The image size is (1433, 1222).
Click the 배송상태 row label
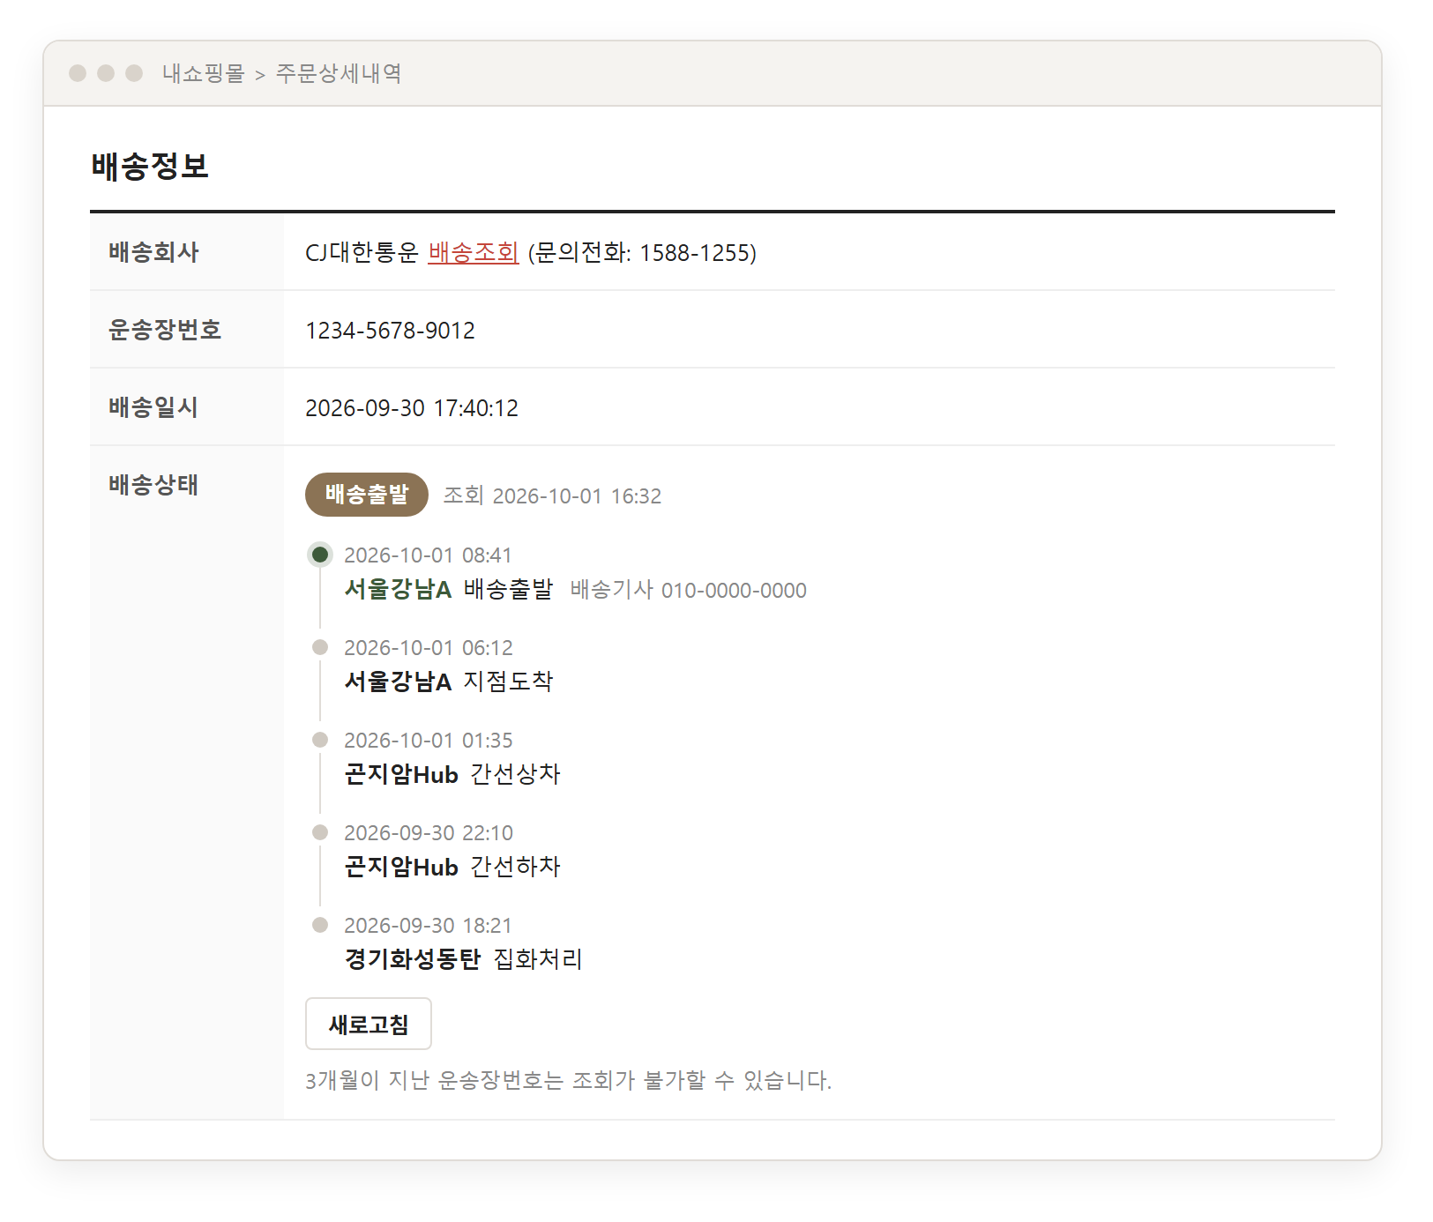tap(153, 485)
